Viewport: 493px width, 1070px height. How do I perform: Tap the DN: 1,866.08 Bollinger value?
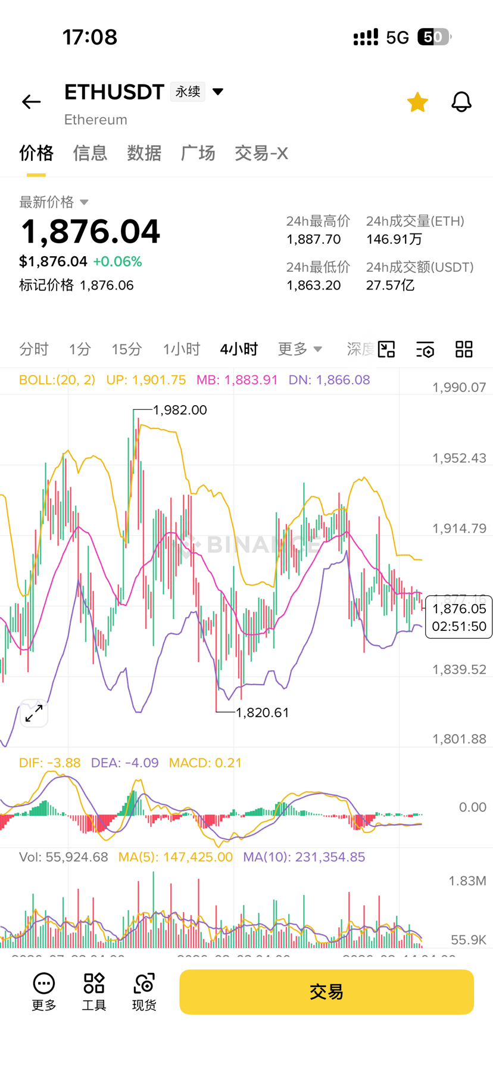(329, 380)
